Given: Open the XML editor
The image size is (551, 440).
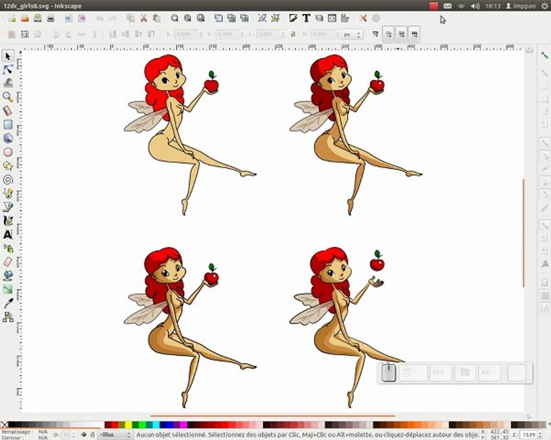Looking at the screenshot, I should pos(332,18).
